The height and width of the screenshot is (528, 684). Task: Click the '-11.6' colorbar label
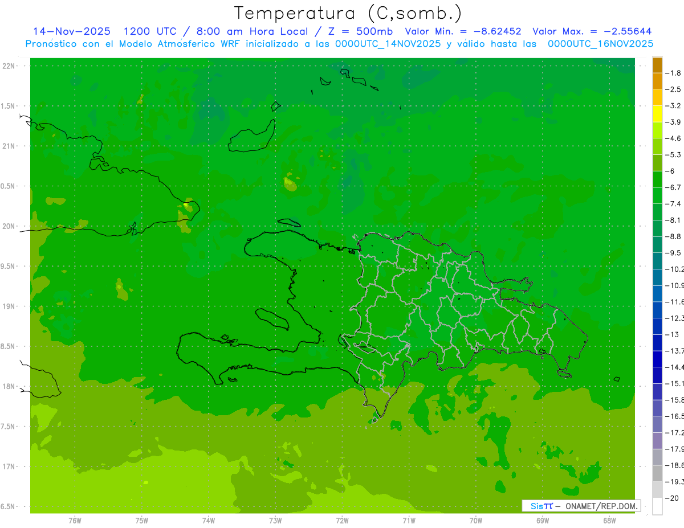click(x=674, y=302)
